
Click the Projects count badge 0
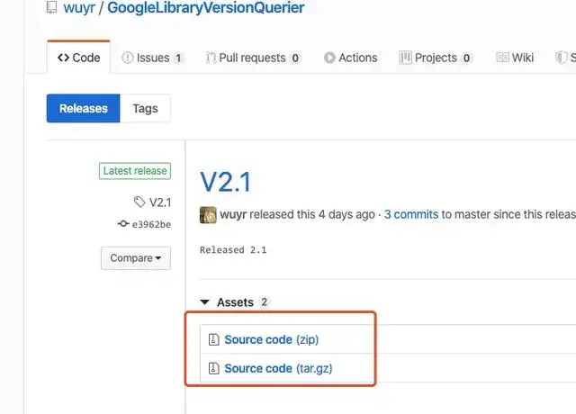[466, 58]
